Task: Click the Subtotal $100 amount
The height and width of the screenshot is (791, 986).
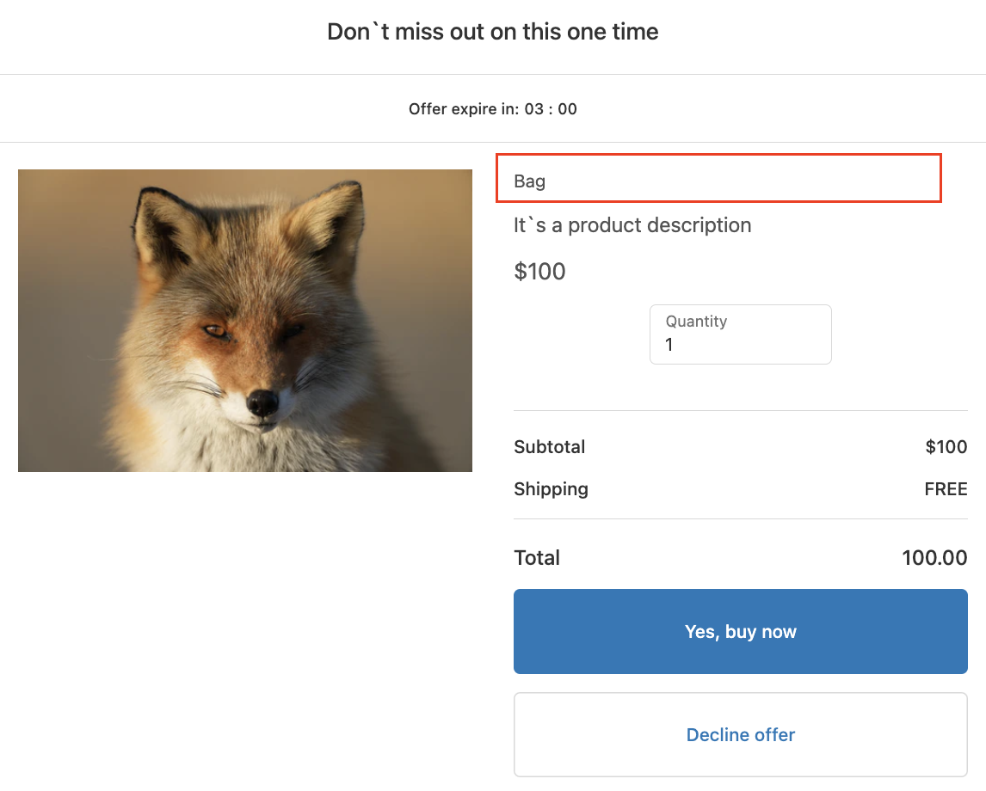Action: pyautogui.click(x=946, y=447)
